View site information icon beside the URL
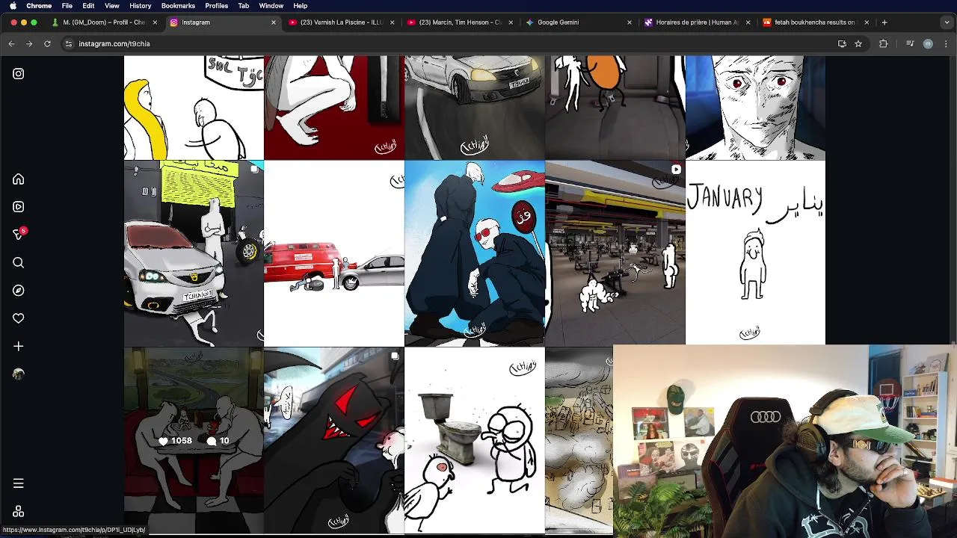The height and width of the screenshot is (538, 957). pos(69,44)
